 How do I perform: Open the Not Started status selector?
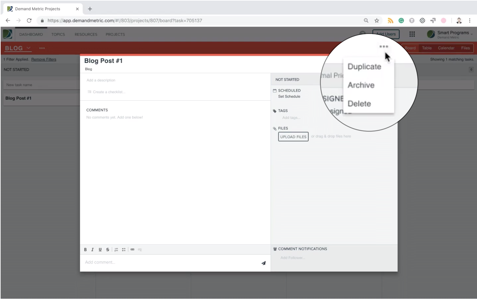pos(287,80)
